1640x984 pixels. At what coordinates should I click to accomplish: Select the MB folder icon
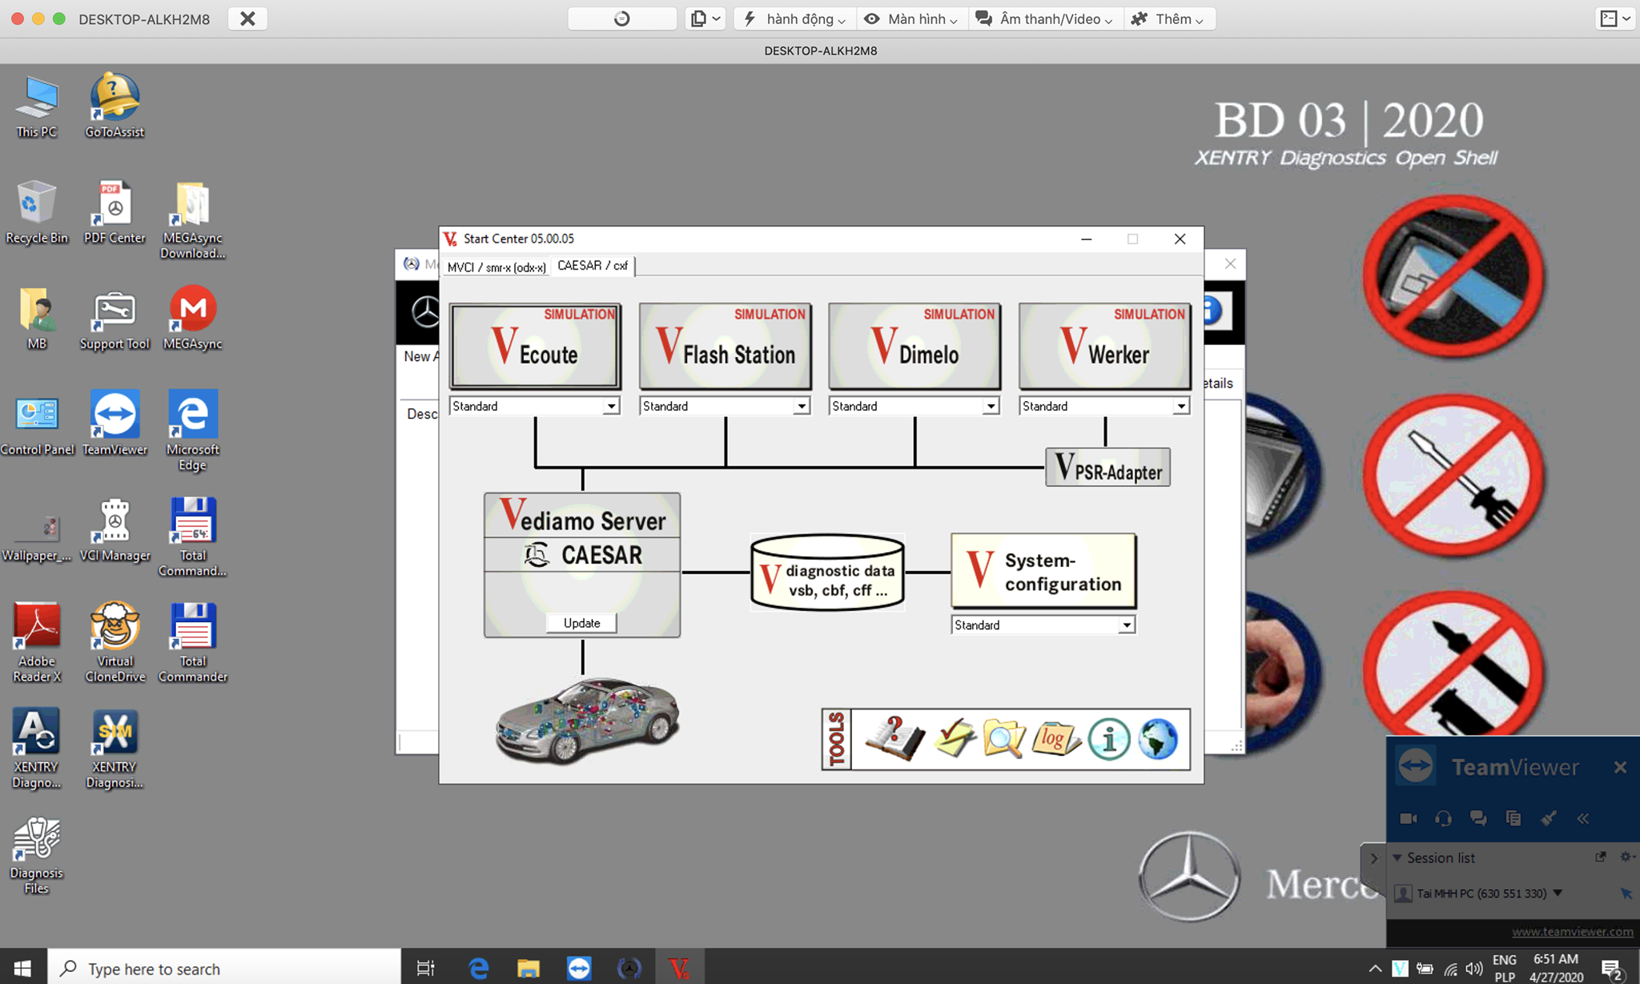click(37, 319)
